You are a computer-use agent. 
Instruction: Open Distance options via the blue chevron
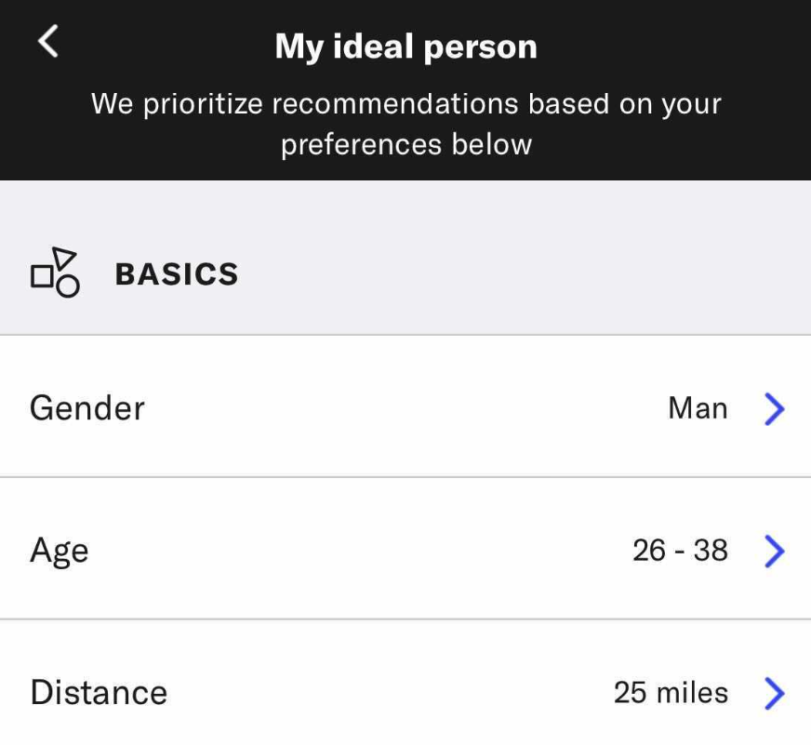775,693
